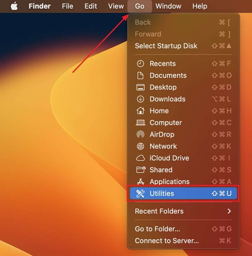Click the iCloud Drive cloud icon
This screenshot has width=252, height=256.
[x=140, y=158]
